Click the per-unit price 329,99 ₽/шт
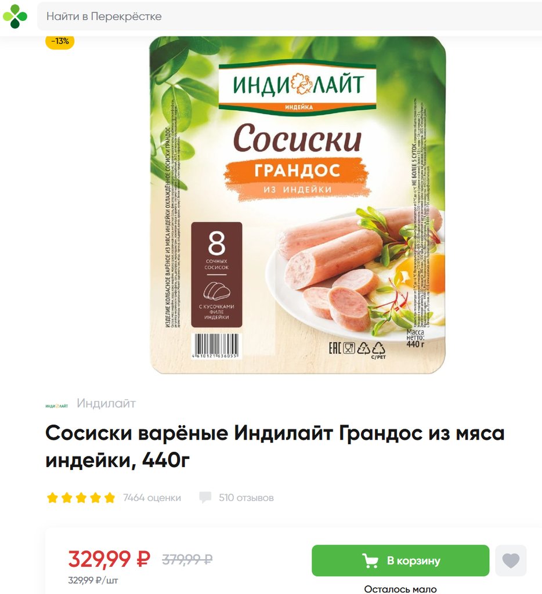The image size is (542, 594). tap(93, 580)
